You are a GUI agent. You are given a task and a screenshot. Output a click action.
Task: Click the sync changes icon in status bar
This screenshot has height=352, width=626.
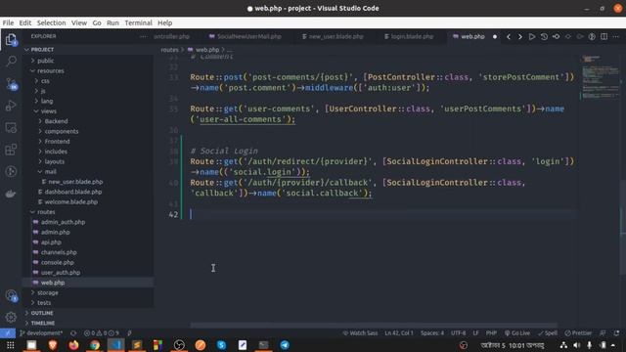(73, 332)
